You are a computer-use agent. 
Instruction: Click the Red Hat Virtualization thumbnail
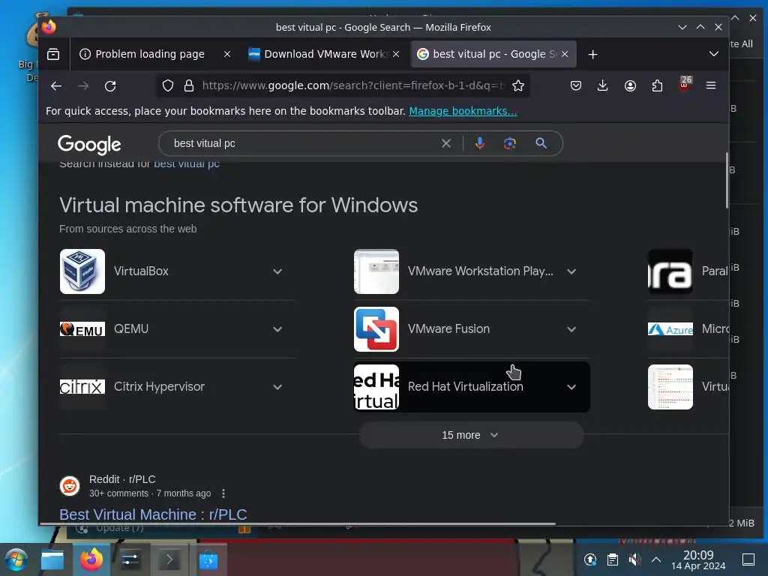(376, 387)
